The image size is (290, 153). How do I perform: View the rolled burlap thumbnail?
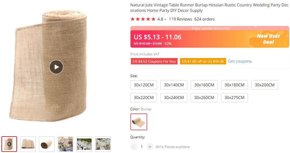click(x=47, y=144)
